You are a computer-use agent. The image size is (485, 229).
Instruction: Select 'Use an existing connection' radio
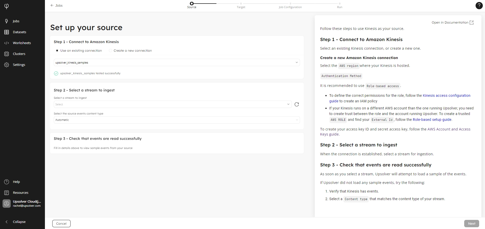pyautogui.click(x=57, y=51)
